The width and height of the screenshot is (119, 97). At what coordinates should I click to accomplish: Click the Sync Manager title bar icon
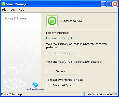[3, 4]
